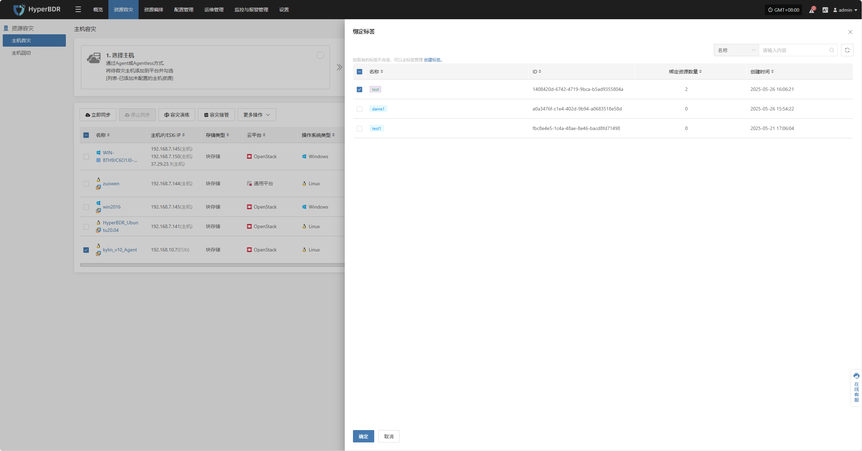Uncheck the test tag checkbox
Viewport: 862px width, 451px height.
pos(359,89)
